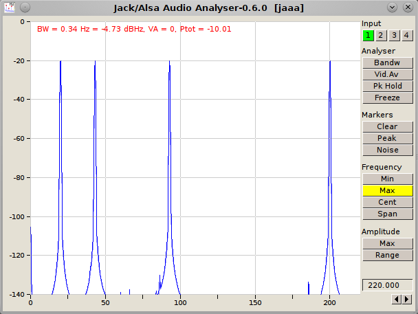This screenshot has height=314, width=418.
Task: Click the jaaa application icon in title bar
Action: pos(10,7)
